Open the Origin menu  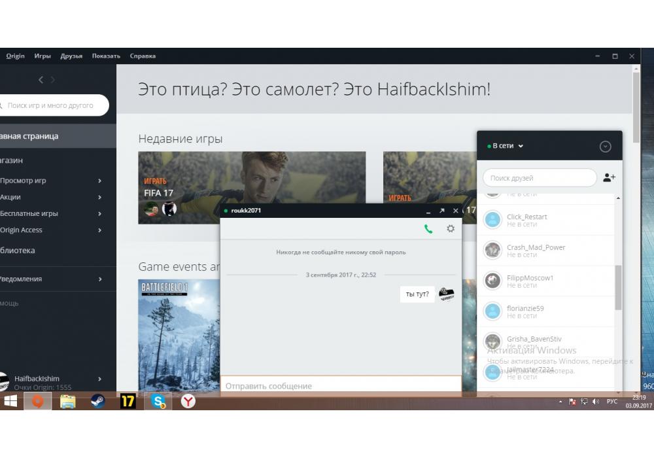click(15, 56)
